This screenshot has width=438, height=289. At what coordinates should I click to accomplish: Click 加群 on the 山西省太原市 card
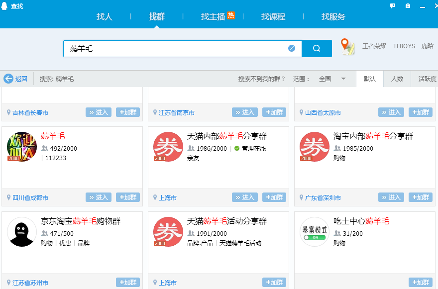tap(421, 112)
